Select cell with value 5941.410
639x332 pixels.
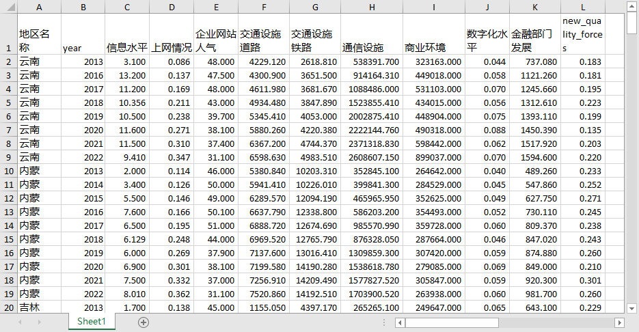[264, 184]
